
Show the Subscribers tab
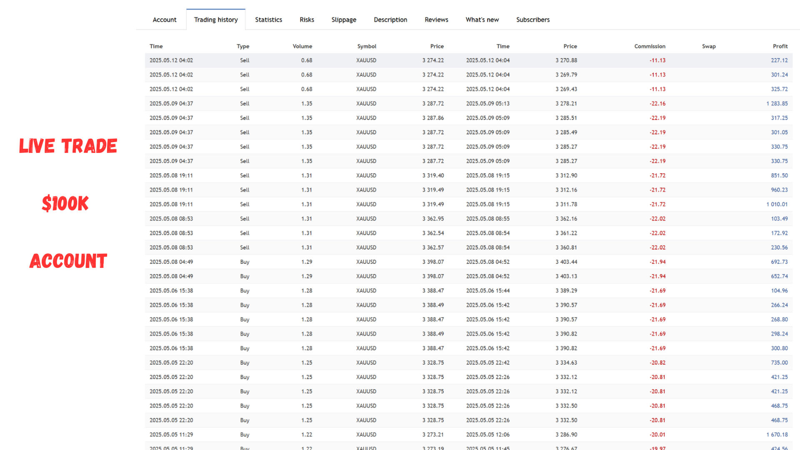point(533,20)
